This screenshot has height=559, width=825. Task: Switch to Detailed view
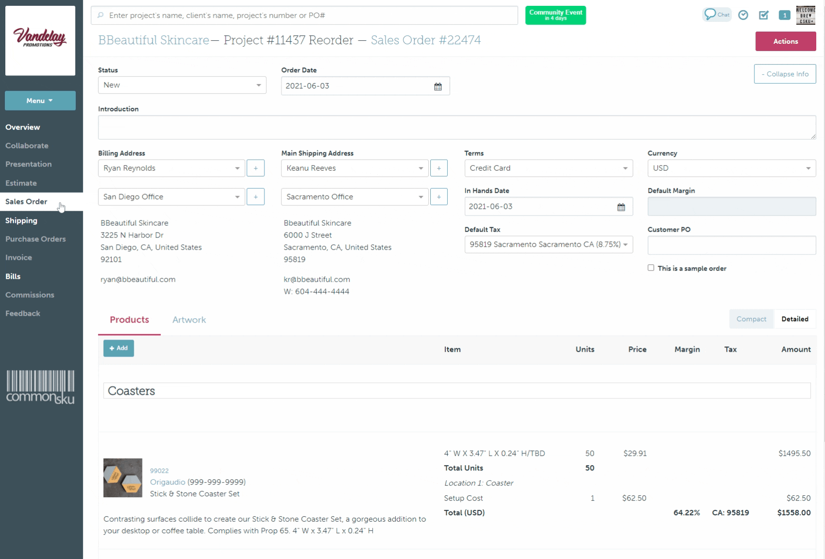pyautogui.click(x=795, y=319)
